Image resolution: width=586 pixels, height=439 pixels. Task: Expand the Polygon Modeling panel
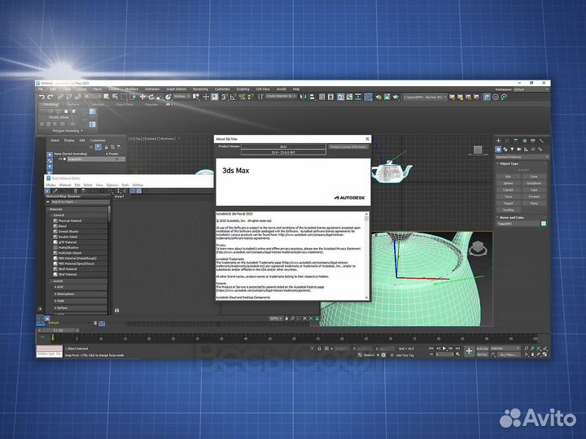pyautogui.click(x=68, y=131)
